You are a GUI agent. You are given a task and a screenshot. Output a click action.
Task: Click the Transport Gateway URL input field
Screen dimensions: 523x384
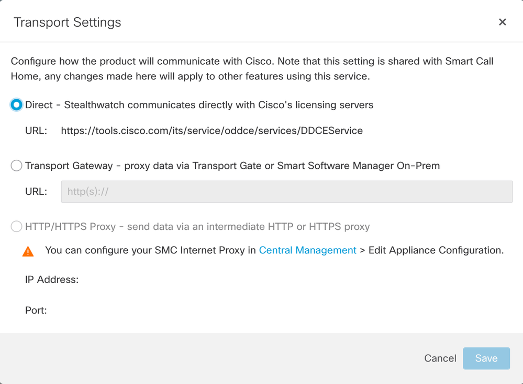pyautogui.click(x=286, y=192)
